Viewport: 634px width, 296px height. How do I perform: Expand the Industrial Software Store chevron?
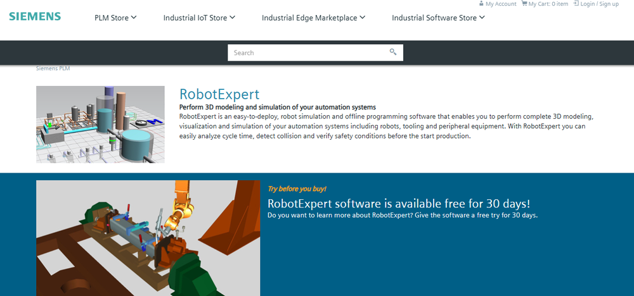point(482,17)
